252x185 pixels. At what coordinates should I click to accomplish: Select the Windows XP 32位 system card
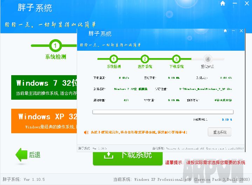pos(44,121)
